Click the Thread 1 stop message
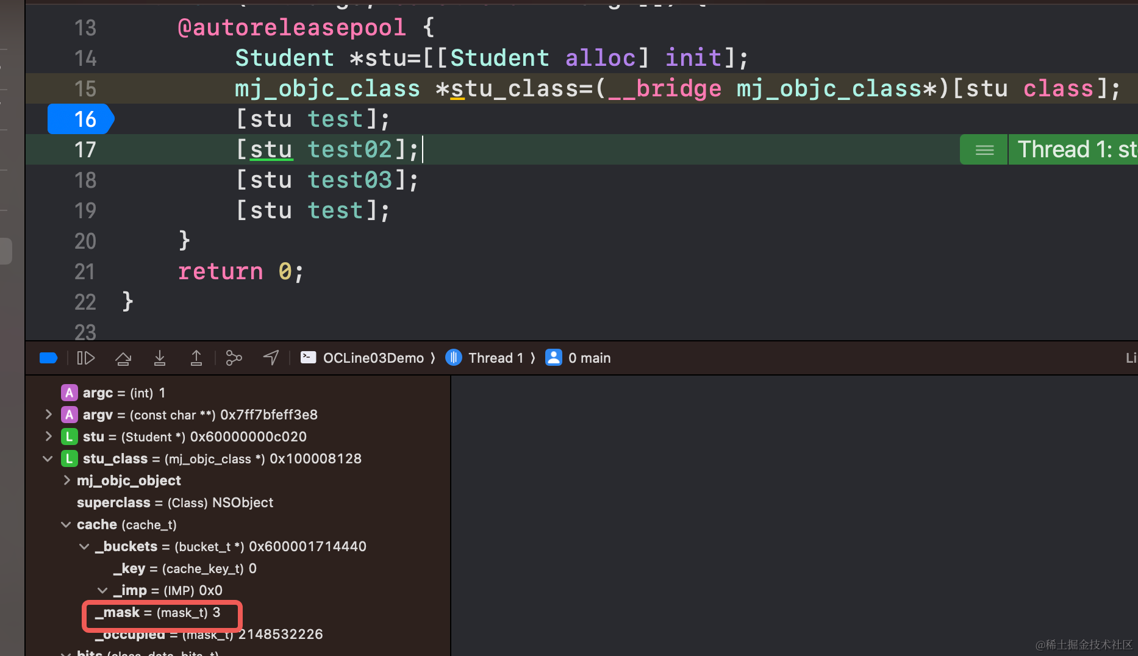 [1075, 150]
